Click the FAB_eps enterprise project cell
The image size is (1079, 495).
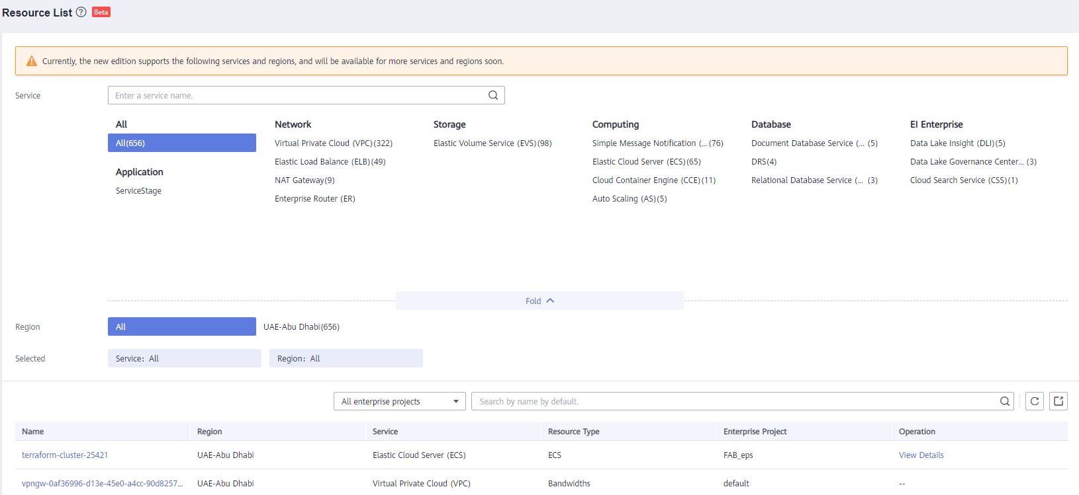click(x=738, y=455)
